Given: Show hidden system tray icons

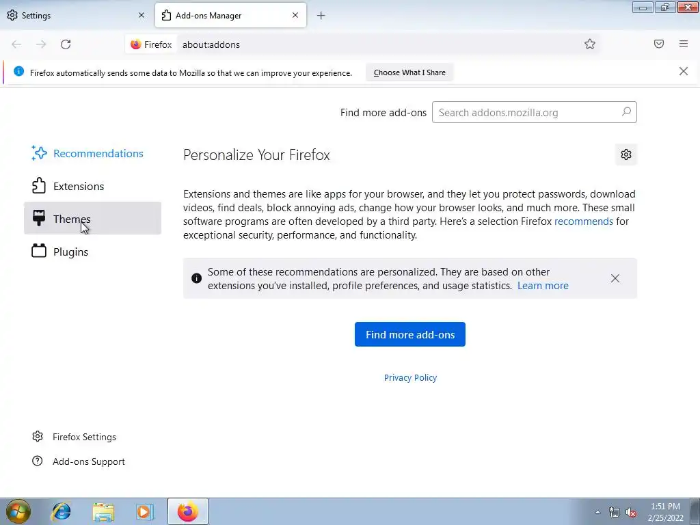Looking at the screenshot, I should pos(597,512).
